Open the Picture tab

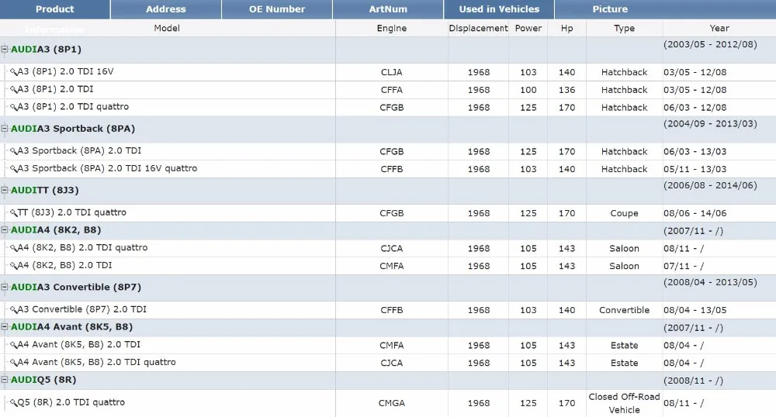610,9
